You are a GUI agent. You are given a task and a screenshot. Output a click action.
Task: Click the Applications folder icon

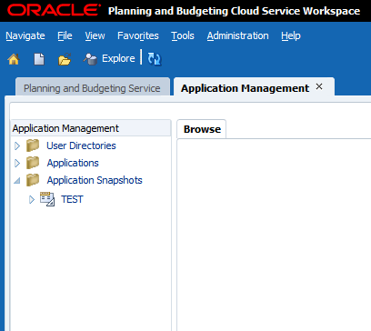click(x=33, y=163)
